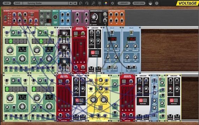Open the LIBRARY panel
The width and height of the screenshot is (199, 125).
coord(124,3)
